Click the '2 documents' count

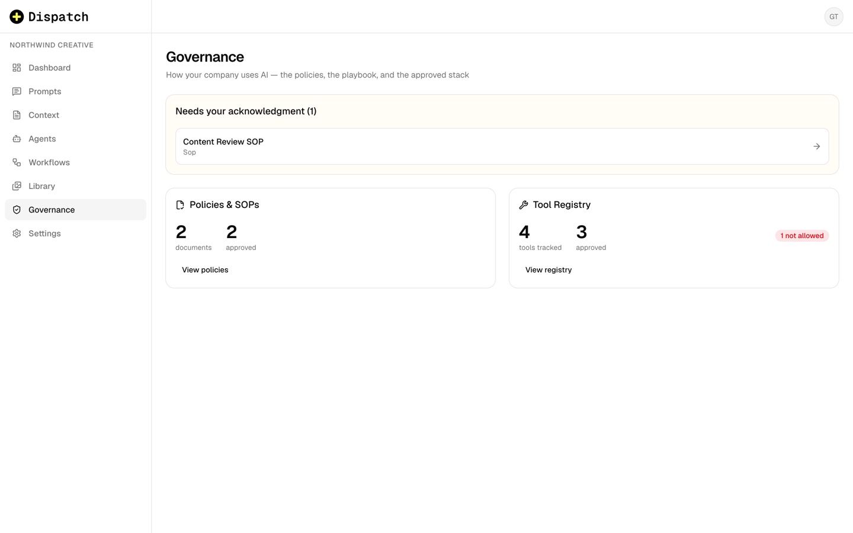[193, 237]
